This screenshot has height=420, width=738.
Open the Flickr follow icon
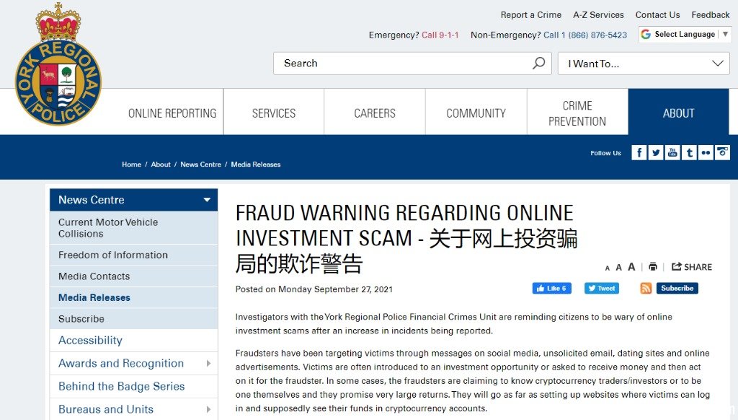pyautogui.click(x=706, y=153)
